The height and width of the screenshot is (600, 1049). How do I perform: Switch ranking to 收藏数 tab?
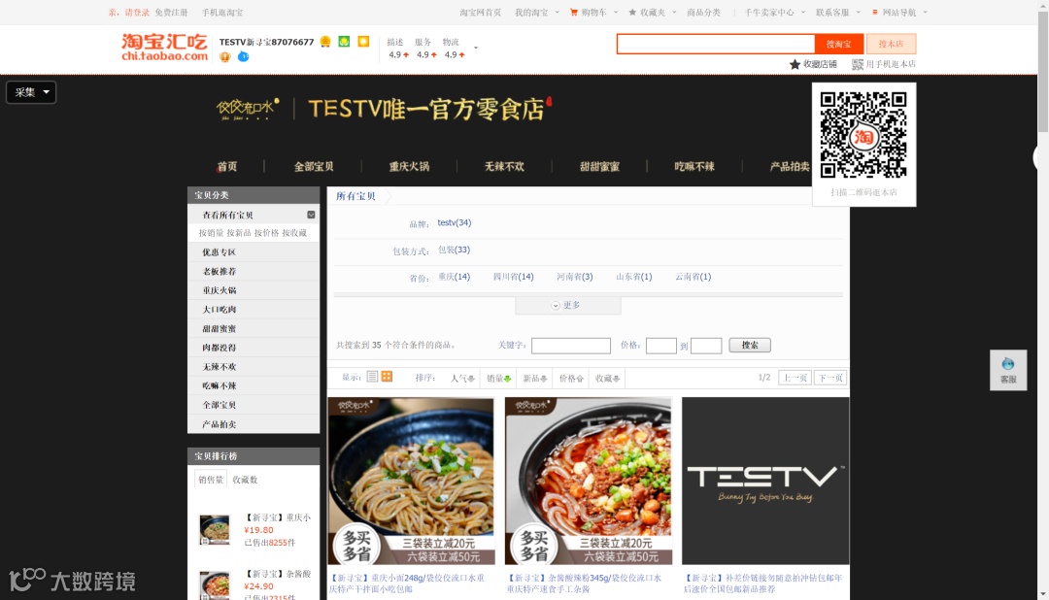point(245,480)
